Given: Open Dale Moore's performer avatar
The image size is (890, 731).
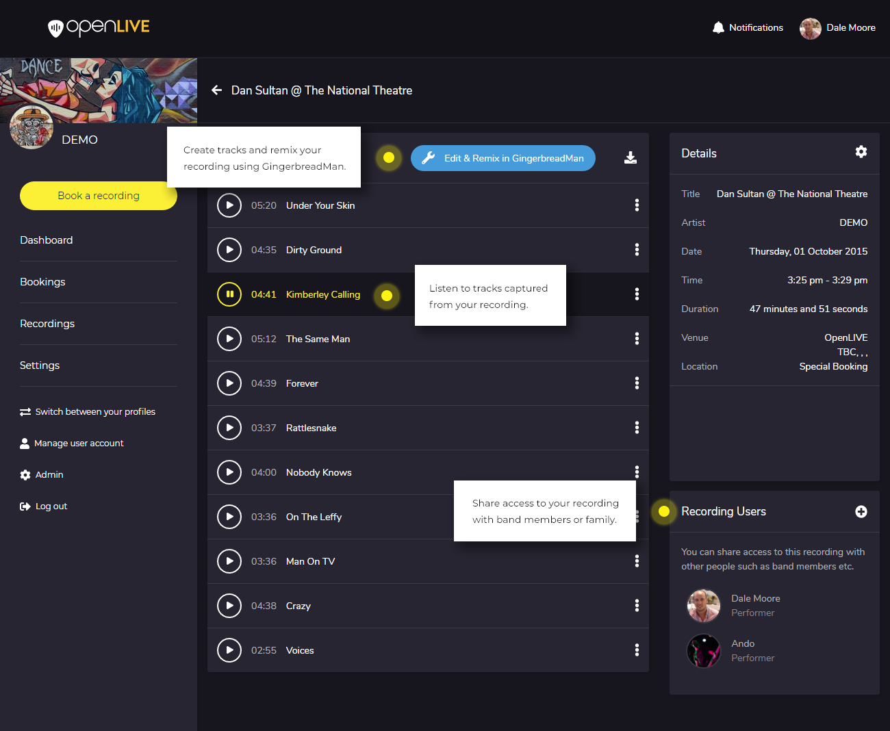Looking at the screenshot, I should pos(704,606).
